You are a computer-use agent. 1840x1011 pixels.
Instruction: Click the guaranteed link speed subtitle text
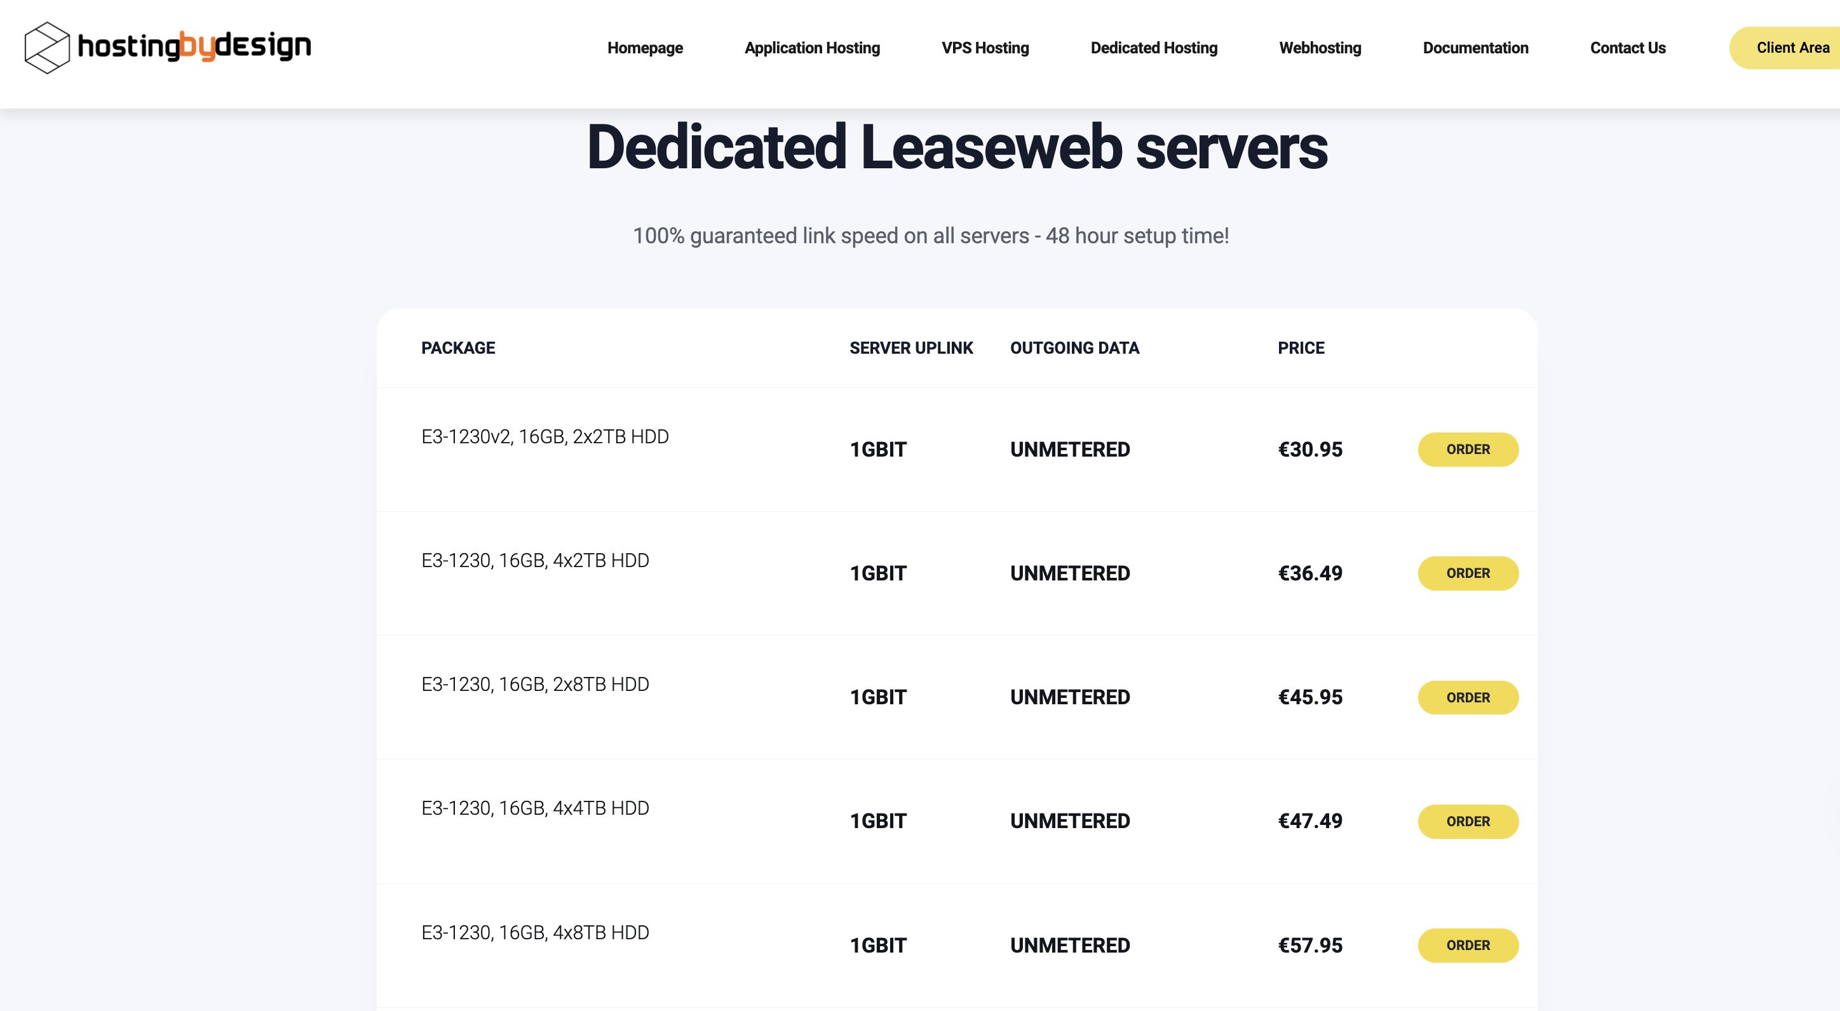coord(931,236)
